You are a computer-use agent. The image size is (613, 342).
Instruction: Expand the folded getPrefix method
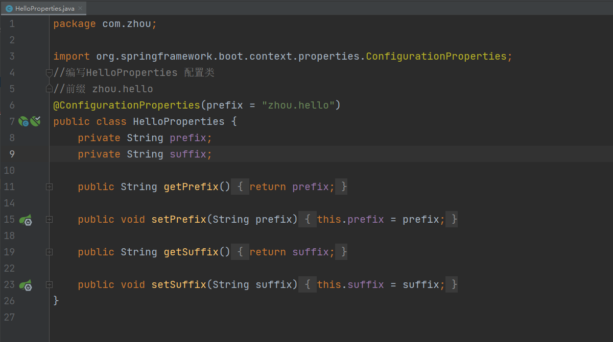click(x=49, y=187)
